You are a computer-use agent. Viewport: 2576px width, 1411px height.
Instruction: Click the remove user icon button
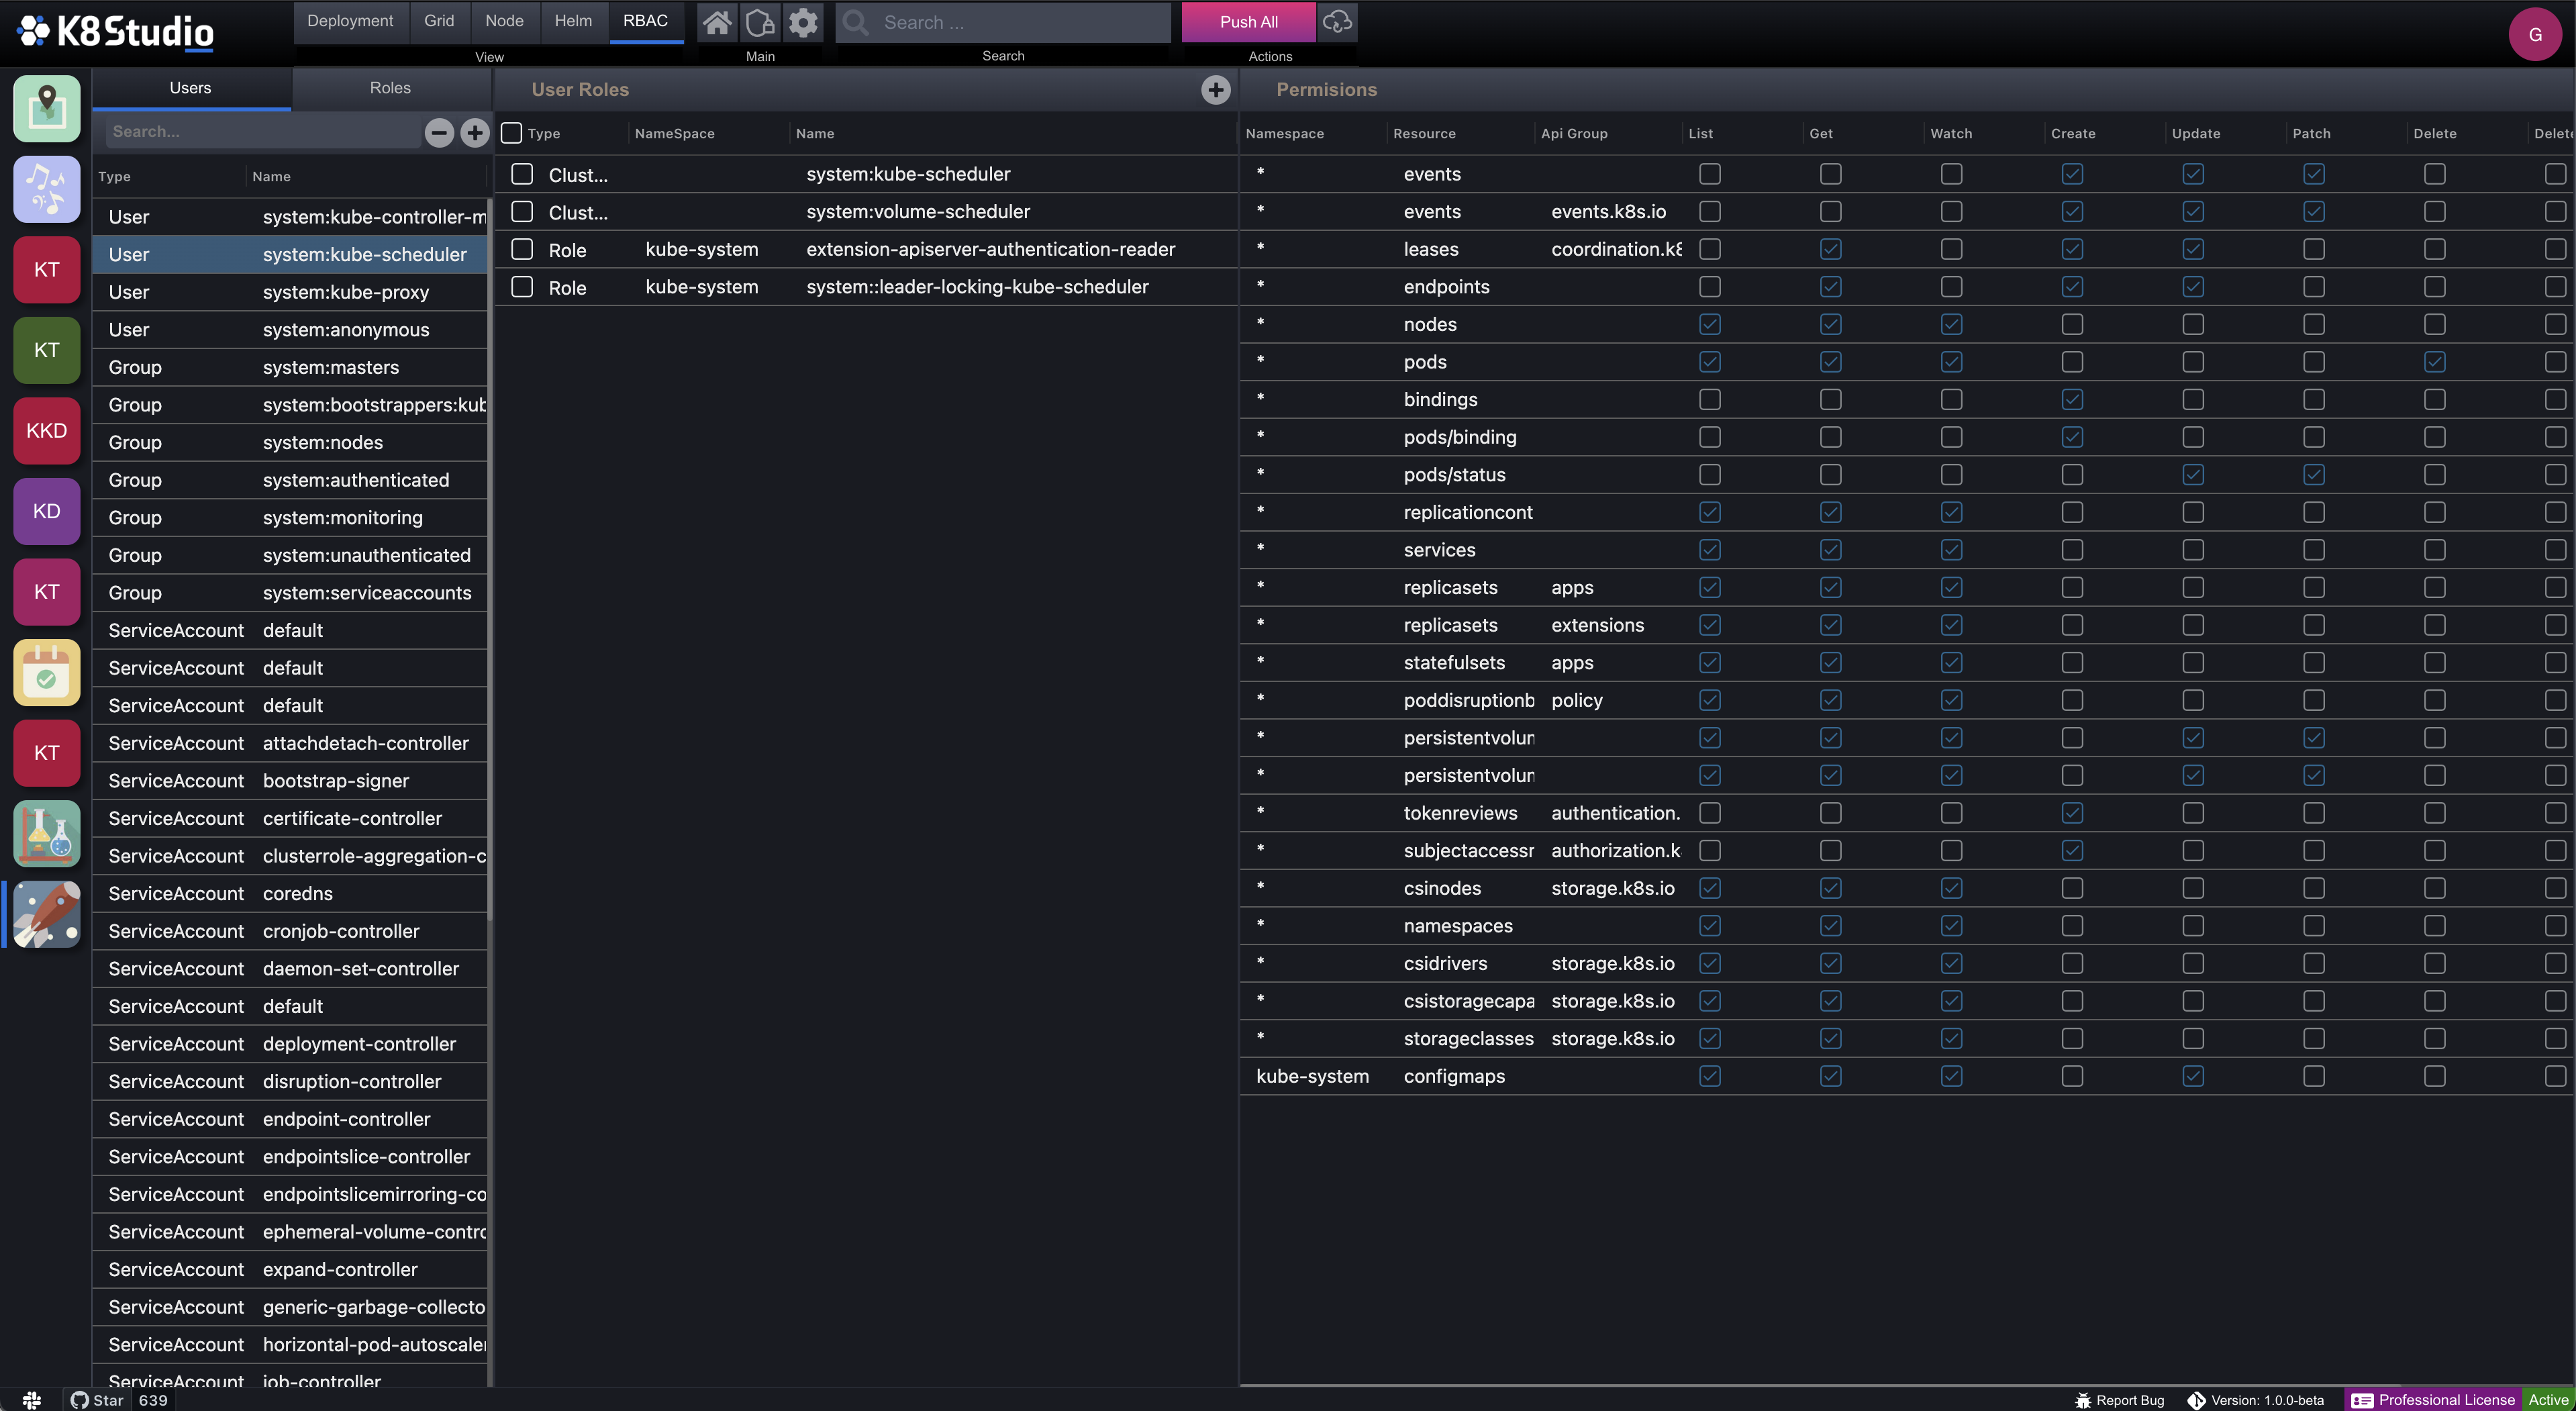pos(438,132)
